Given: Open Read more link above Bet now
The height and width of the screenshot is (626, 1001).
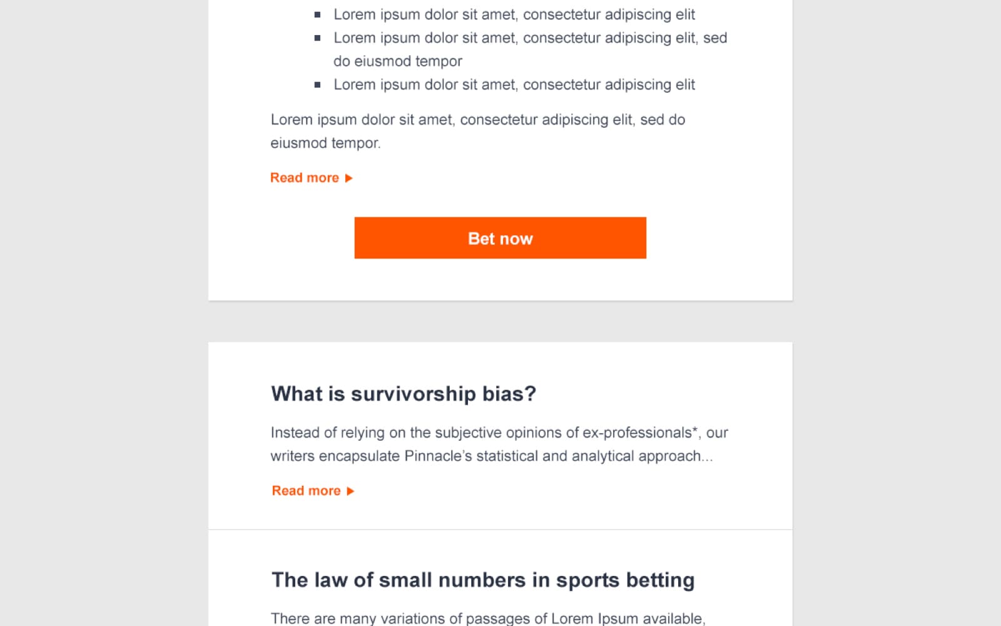Looking at the screenshot, I should coord(305,178).
